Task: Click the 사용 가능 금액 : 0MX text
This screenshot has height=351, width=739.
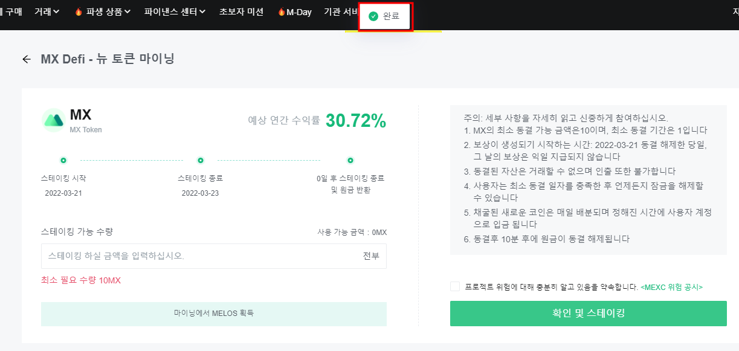Action: tap(352, 233)
